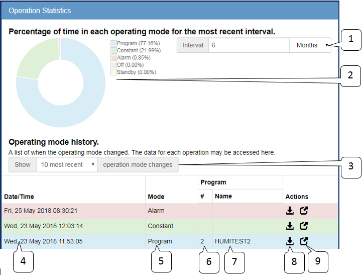This screenshot has width=363, height=275.
Task: Open the Alarm row in external view
Action: pyautogui.click(x=304, y=211)
